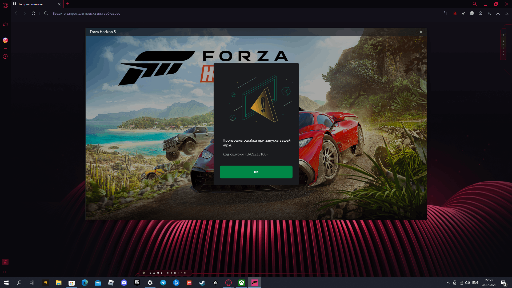Open the volume control in the tray

pyautogui.click(x=467, y=283)
